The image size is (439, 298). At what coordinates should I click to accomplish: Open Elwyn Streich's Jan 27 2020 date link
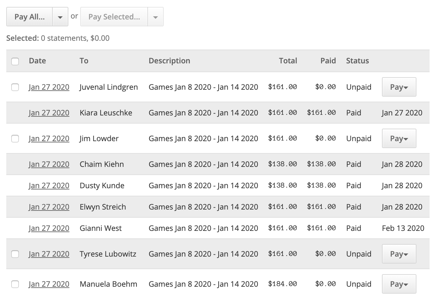(49, 207)
